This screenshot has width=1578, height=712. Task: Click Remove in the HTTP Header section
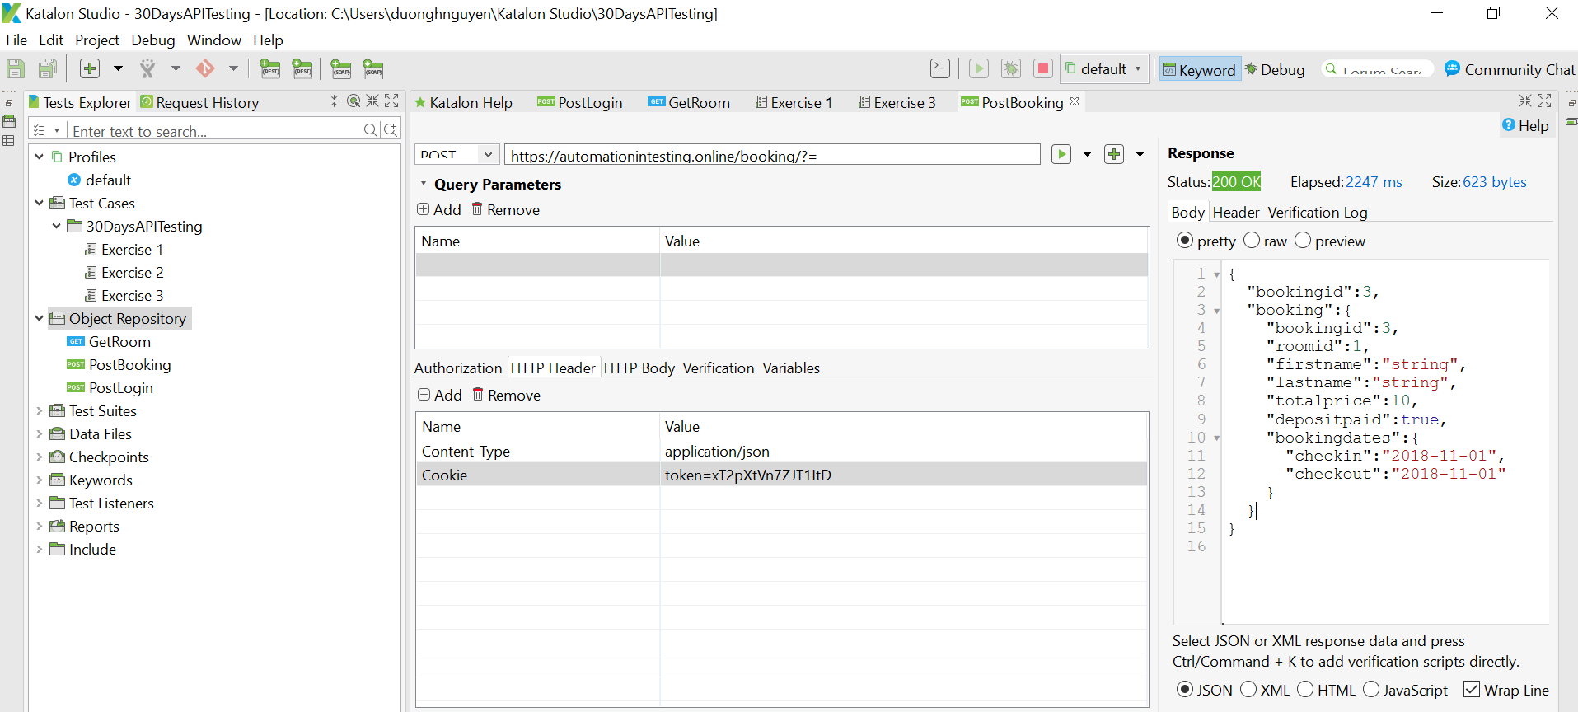[506, 395]
